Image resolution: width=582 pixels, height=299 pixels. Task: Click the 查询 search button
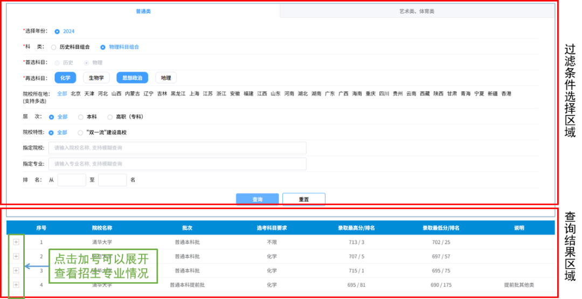[x=257, y=200]
